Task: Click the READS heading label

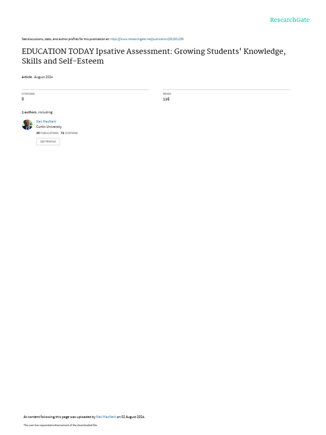Action: (167, 94)
